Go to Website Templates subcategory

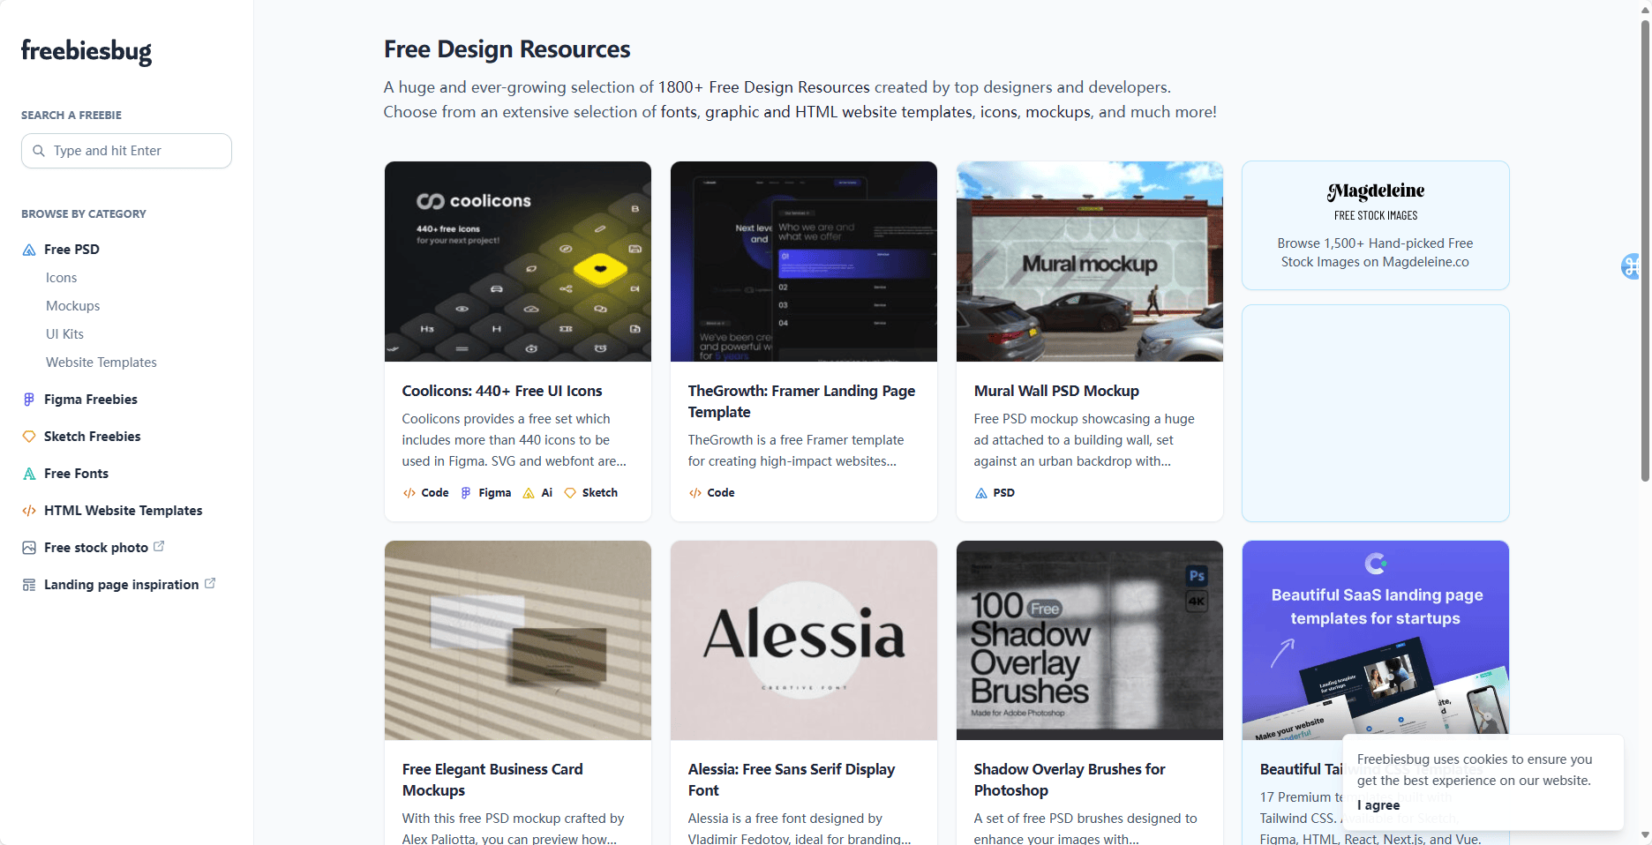coord(101,363)
